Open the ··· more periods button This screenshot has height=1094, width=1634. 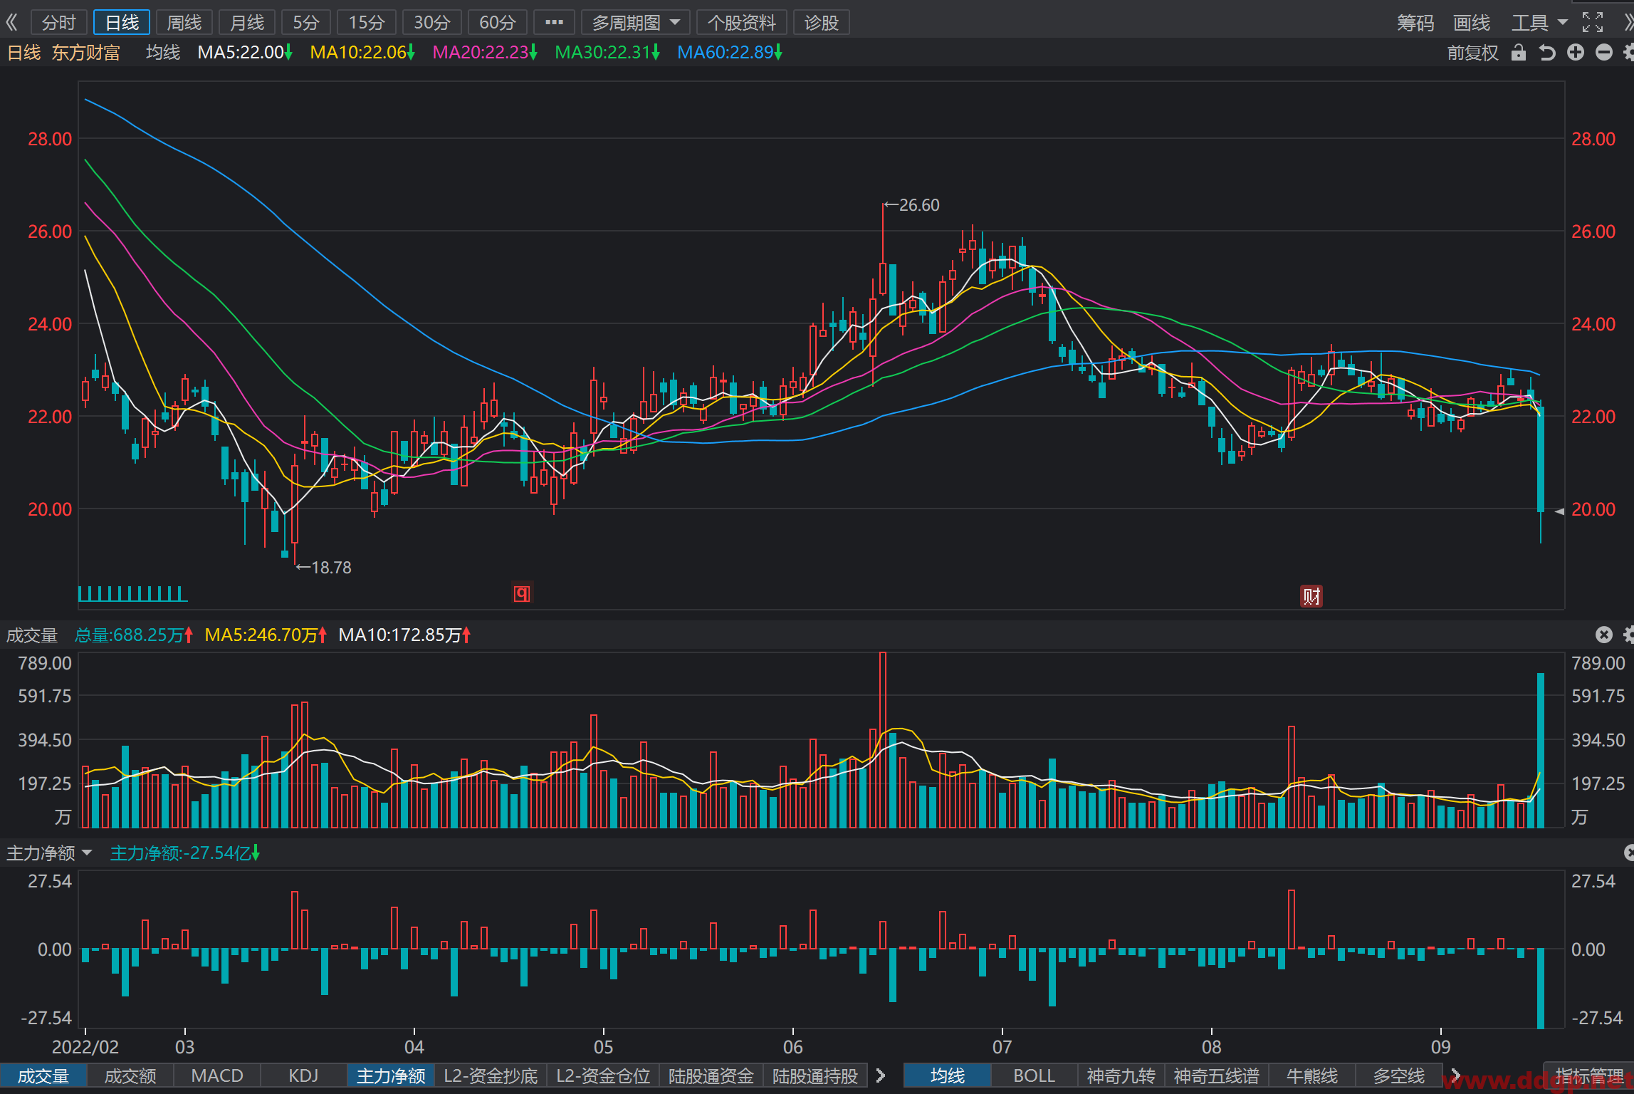554,22
